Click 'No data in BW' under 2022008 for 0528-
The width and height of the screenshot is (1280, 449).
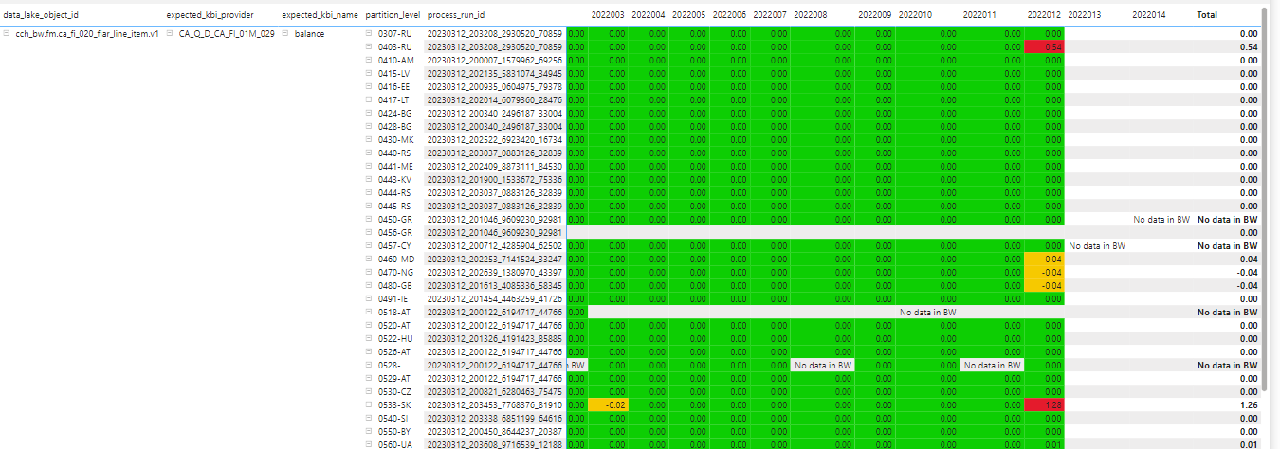tap(824, 365)
